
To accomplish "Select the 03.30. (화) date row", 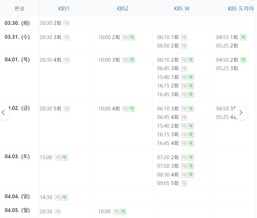I will click(x=17, y=23).
